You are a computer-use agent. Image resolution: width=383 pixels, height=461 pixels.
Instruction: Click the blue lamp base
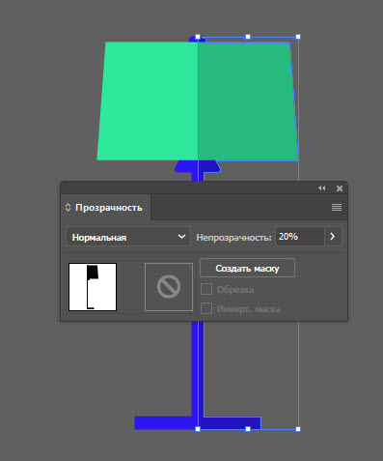198,423
